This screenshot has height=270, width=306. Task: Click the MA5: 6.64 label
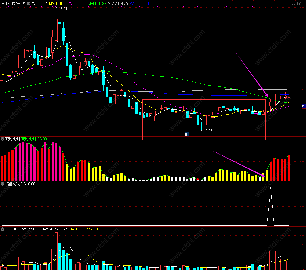[39, 4]
